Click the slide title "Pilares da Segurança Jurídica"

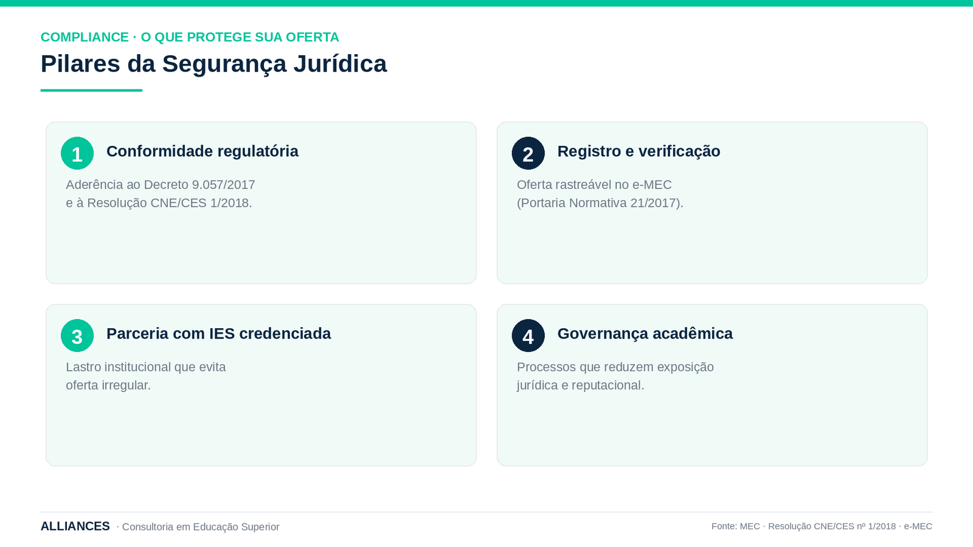(x=213, y=64)
